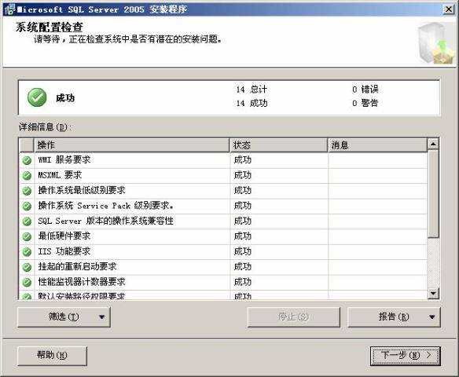Screen dimensions: 459x377
Task: Click the scrollbar down arrow in details list
Action: [x=433, y=293]
